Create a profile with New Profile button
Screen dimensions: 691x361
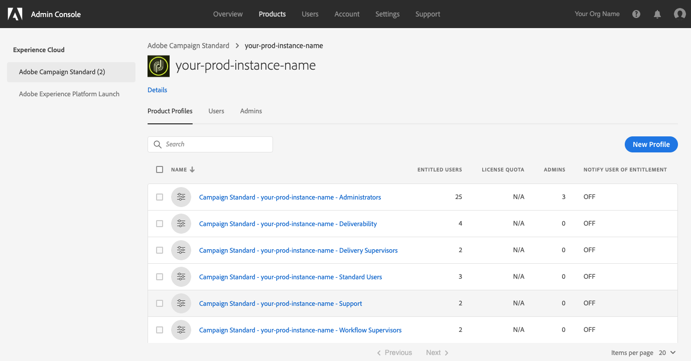[651, 144]
